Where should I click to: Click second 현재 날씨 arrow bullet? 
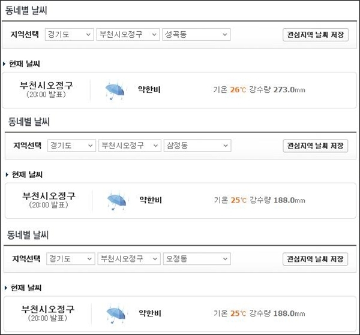point(7,175)
